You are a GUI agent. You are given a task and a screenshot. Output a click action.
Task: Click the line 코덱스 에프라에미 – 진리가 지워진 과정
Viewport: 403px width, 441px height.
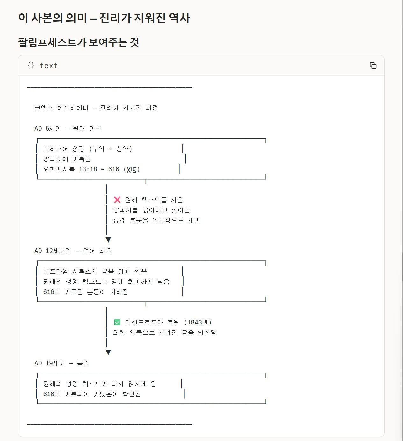pyautogui.click(x=96, y=108)
